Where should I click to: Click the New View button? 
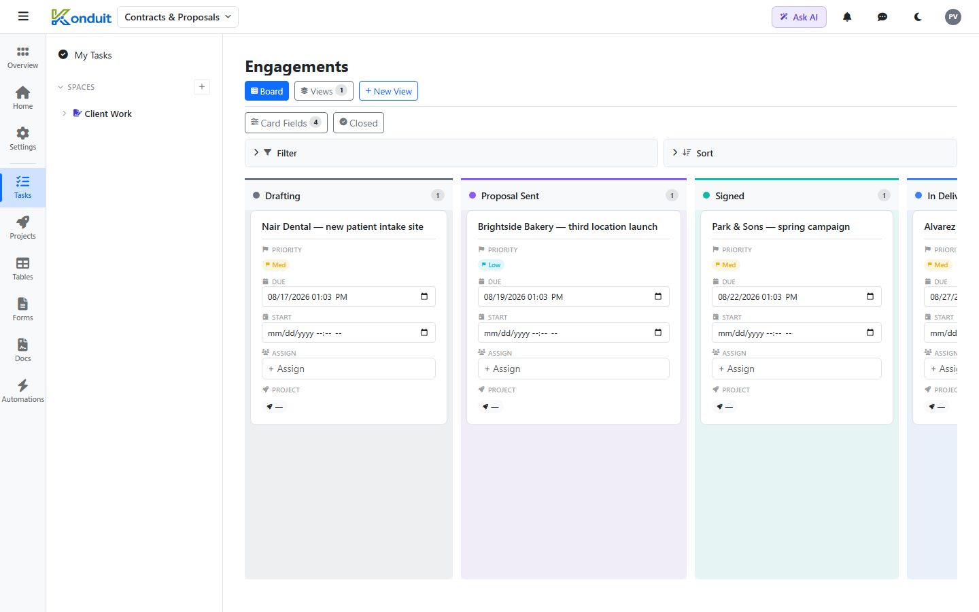coord(388,91)
